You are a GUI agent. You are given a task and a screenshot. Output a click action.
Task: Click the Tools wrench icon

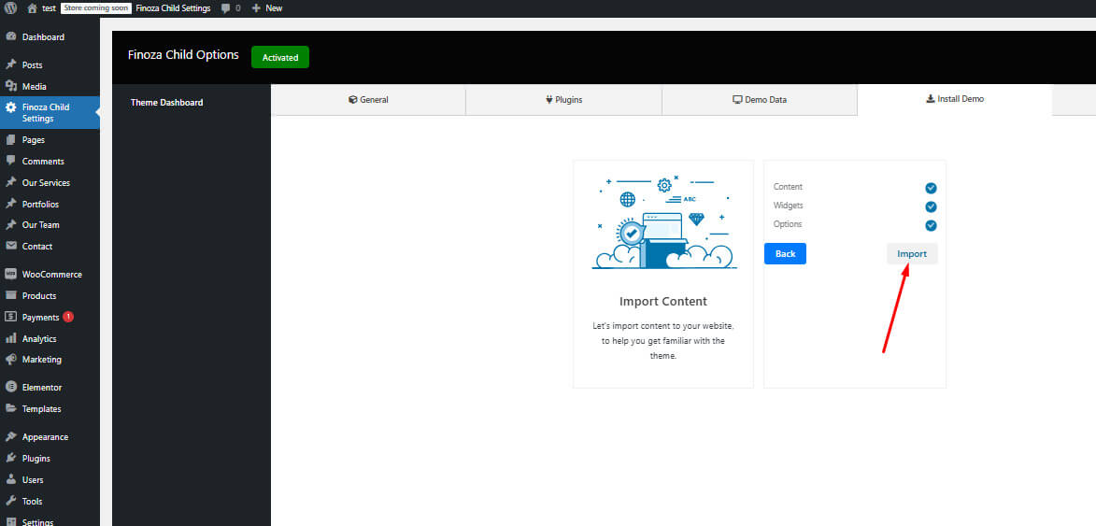pos(10,501)
